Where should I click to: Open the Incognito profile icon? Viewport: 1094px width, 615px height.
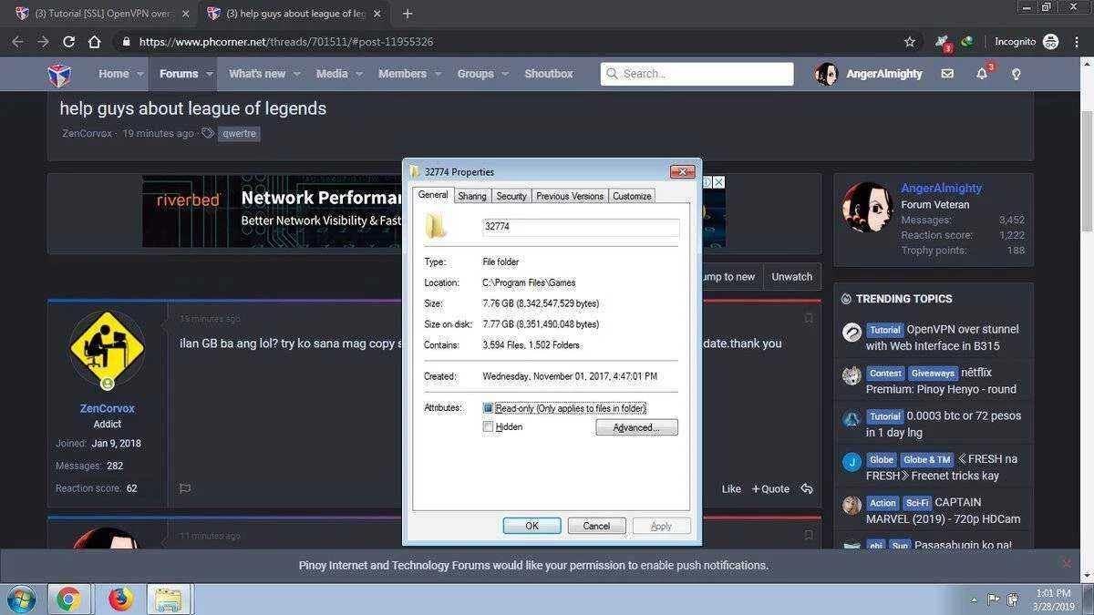coord(1050,42)
